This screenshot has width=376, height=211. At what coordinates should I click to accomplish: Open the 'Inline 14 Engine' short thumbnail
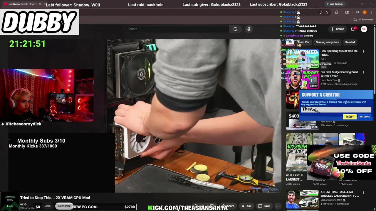coord(296,152)
